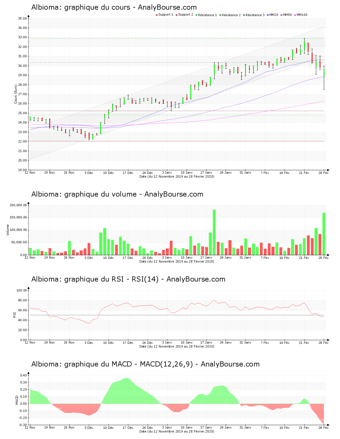This screenshot has height=439, width=340.
Task: Click the MM20 blue legend swatch
Action: [268, 15]
